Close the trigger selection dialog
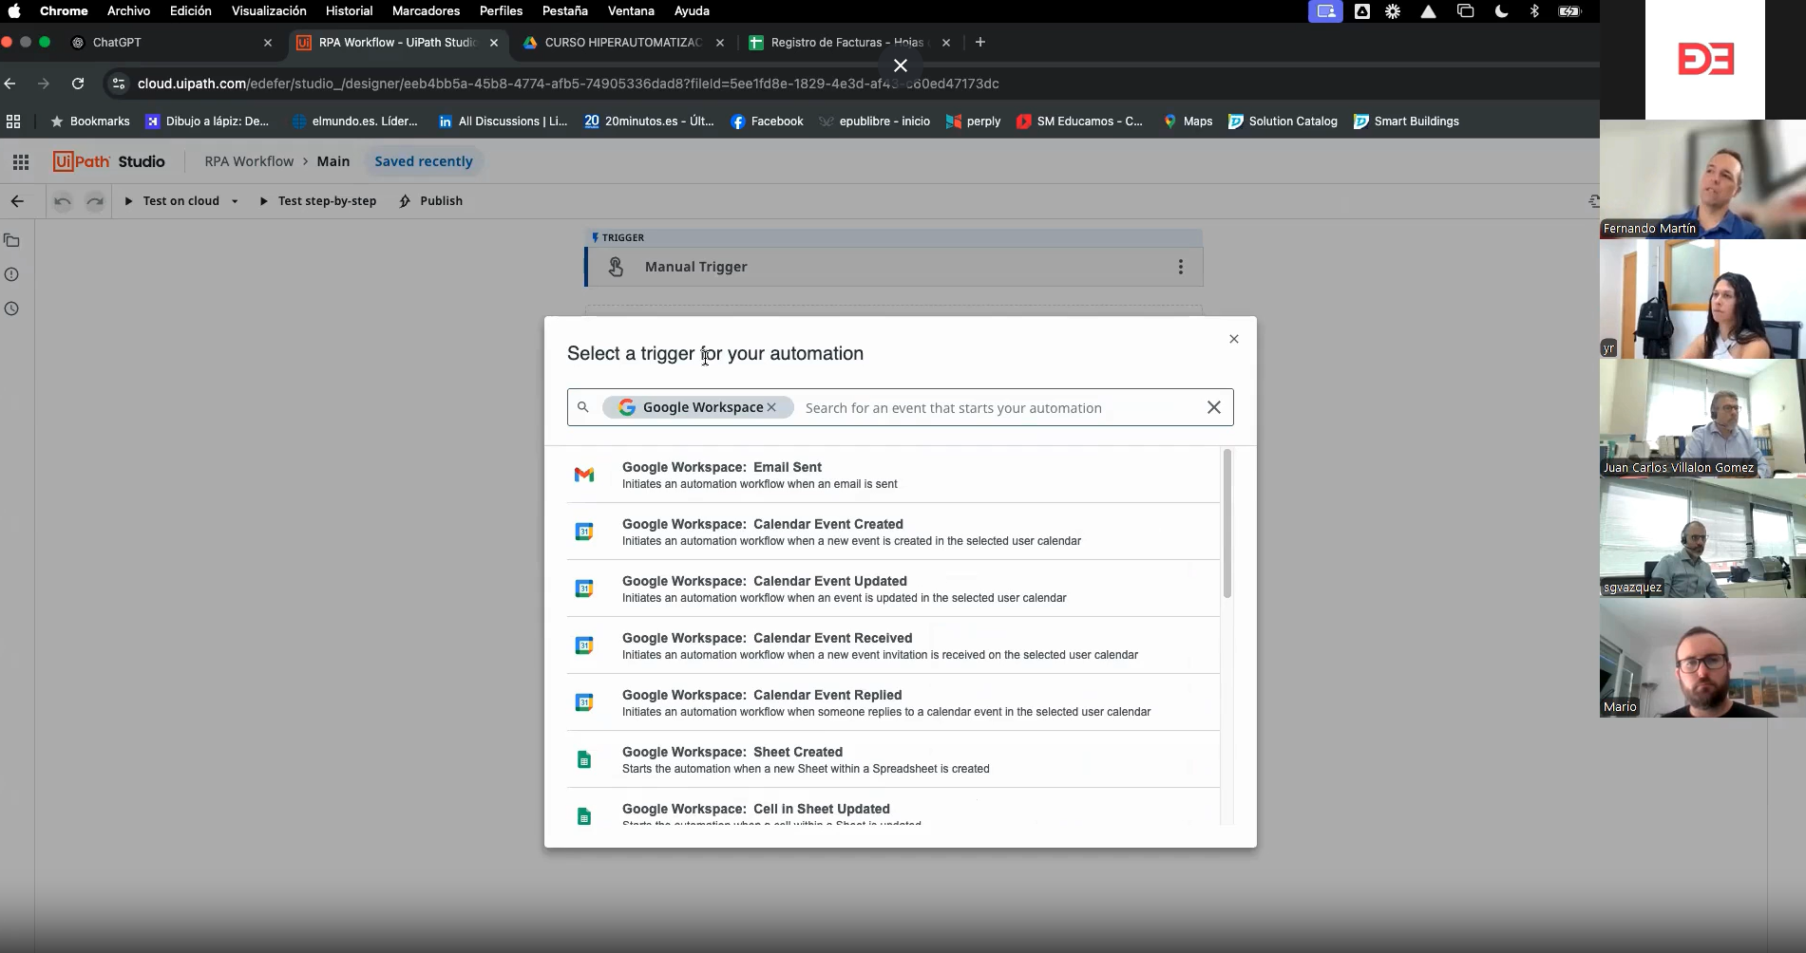Screen dimensions: 1806x953 click(x=1234, y=339)
